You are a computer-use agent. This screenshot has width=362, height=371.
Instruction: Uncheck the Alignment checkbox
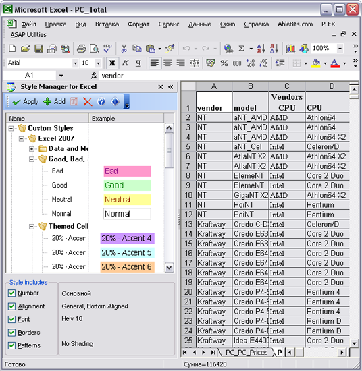(11, 306)
